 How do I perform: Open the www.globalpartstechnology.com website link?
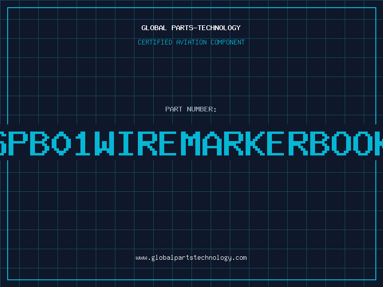[191, 257]
